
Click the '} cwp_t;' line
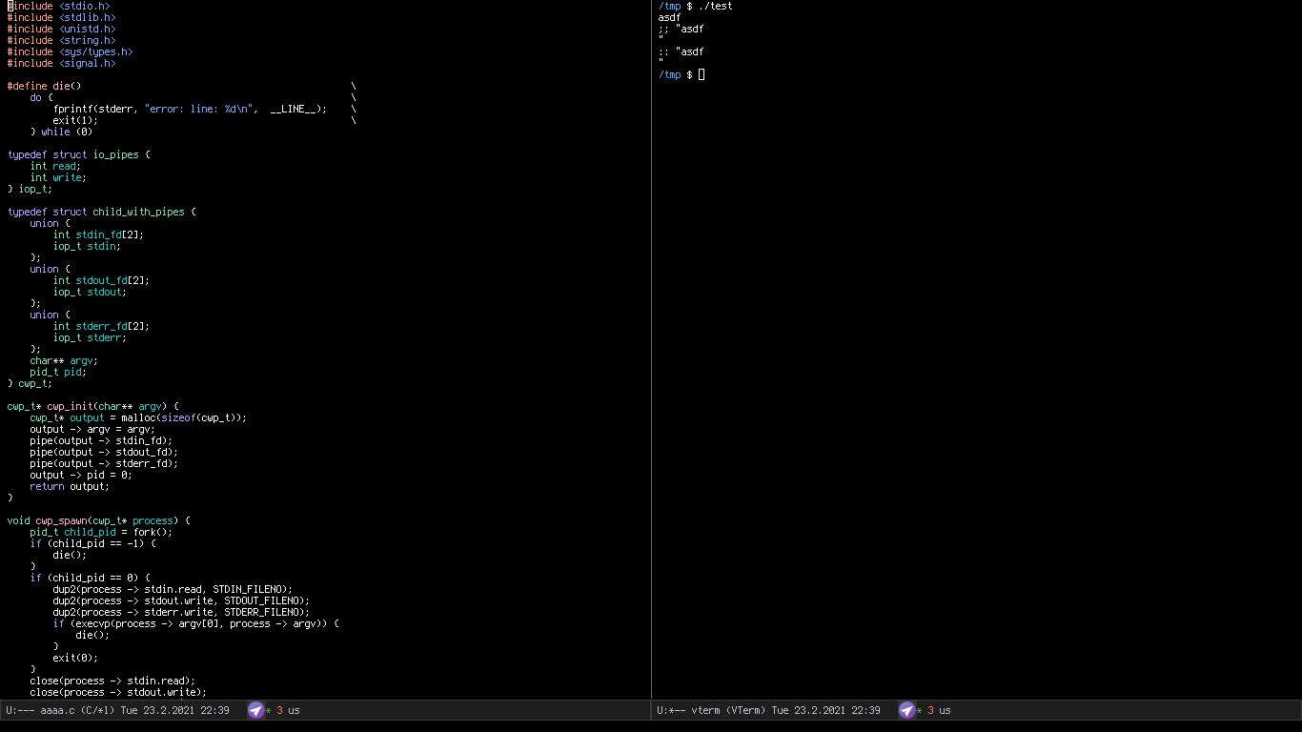[x=30, y=383]
